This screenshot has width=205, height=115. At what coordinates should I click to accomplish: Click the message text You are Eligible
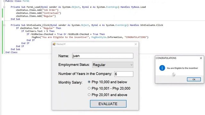(x=182, y=68)
